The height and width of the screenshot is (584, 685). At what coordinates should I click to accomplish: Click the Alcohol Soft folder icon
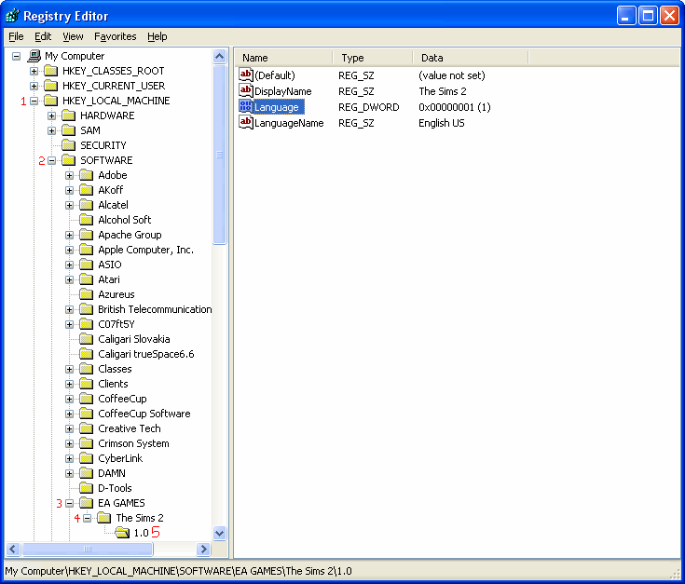click(87, 220)
